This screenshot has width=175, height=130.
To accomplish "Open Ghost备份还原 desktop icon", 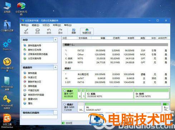I will (x=7, y=65).
